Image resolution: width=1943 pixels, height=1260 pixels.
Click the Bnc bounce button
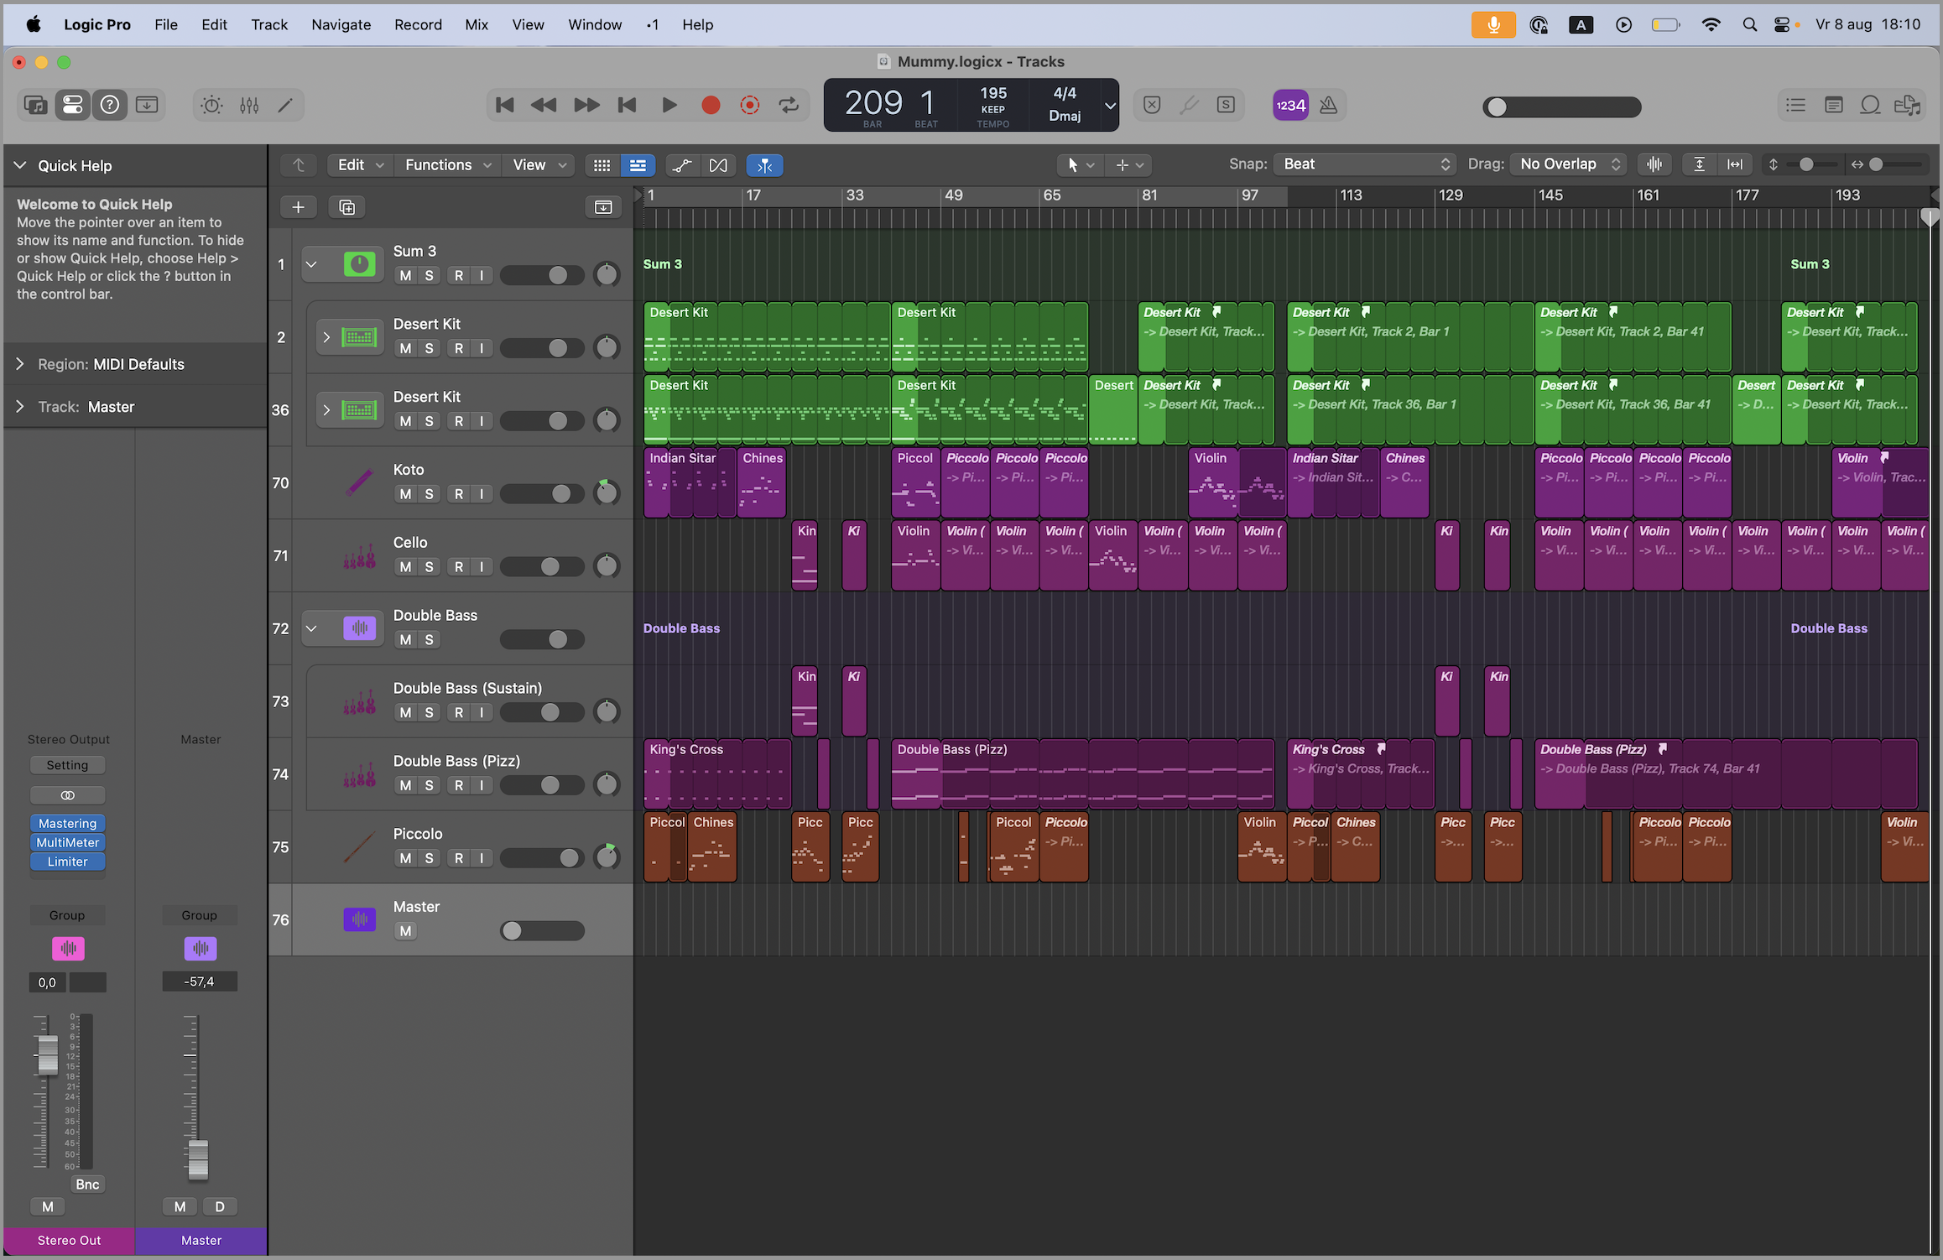[87, 1185]
